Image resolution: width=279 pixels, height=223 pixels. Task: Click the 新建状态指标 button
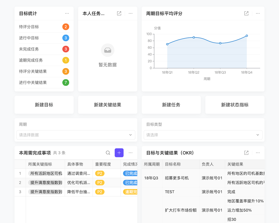click(235, 105)
